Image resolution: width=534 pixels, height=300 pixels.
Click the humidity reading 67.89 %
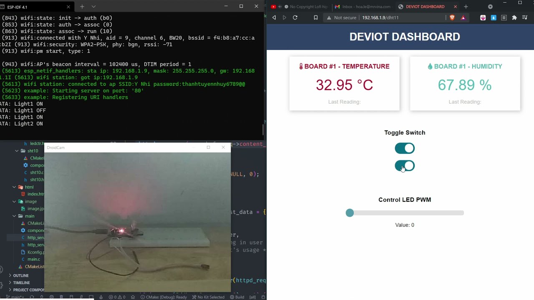(465, 85)
